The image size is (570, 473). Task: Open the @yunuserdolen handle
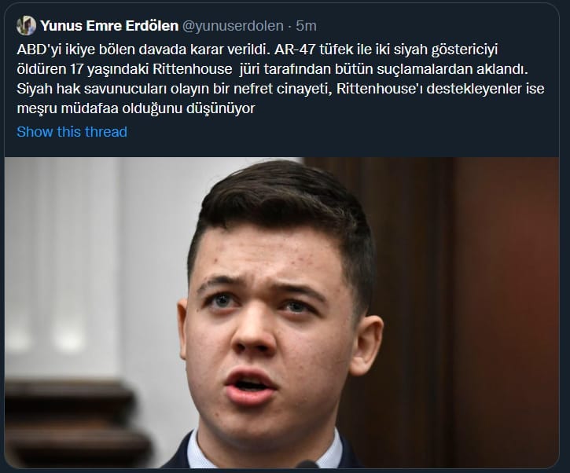[x=232, y=26]
